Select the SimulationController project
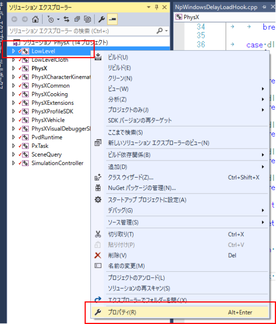The width and height of the screenshot is (276, 324). (x=57, y=163)
